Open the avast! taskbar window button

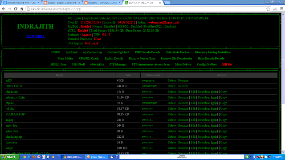[97, 157]
